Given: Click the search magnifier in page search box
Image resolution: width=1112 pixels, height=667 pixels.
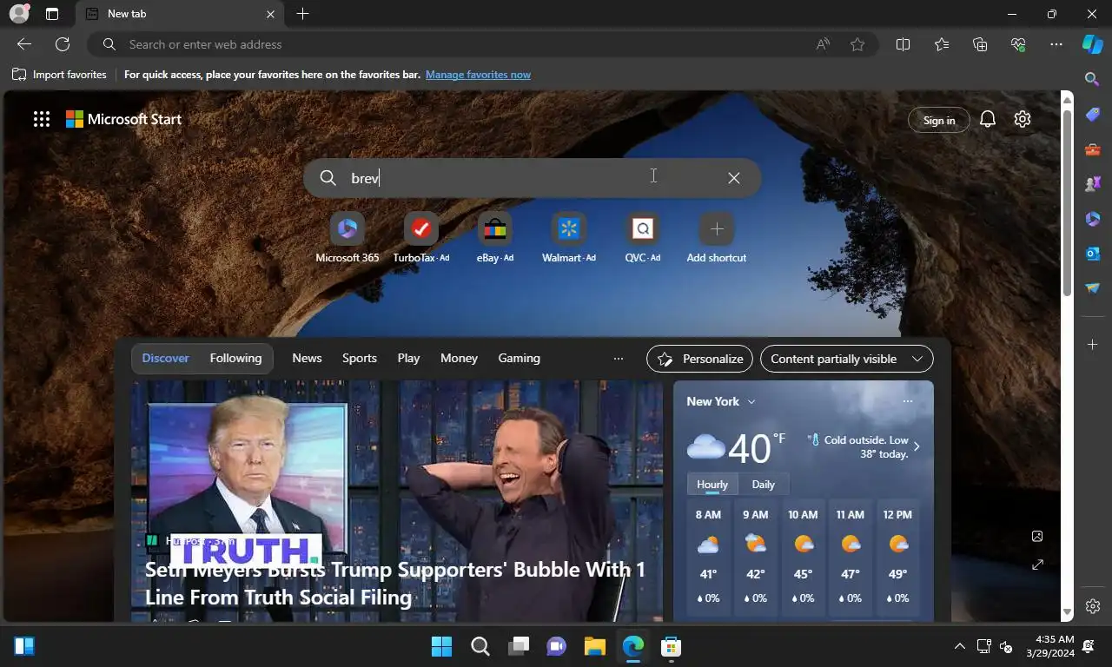Looking at the screenshot, I should pyautogui.click(x=328, y=178).
